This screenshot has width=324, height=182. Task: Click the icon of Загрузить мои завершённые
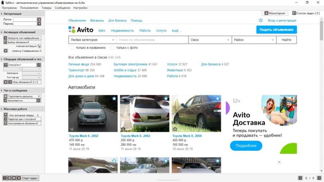click(5, 38)
